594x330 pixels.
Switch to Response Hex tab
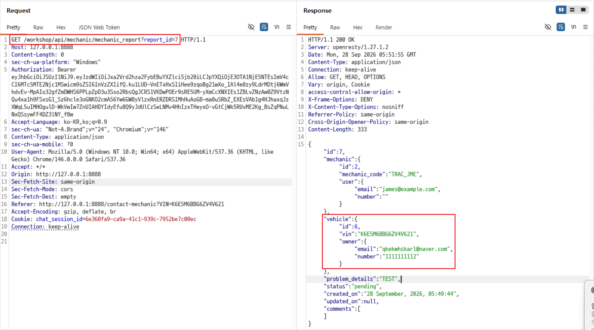358,27
